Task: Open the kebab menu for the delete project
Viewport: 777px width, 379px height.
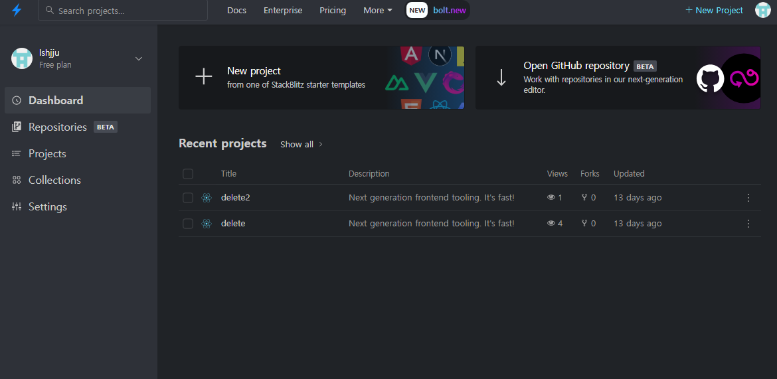Action: coord(748,224)
